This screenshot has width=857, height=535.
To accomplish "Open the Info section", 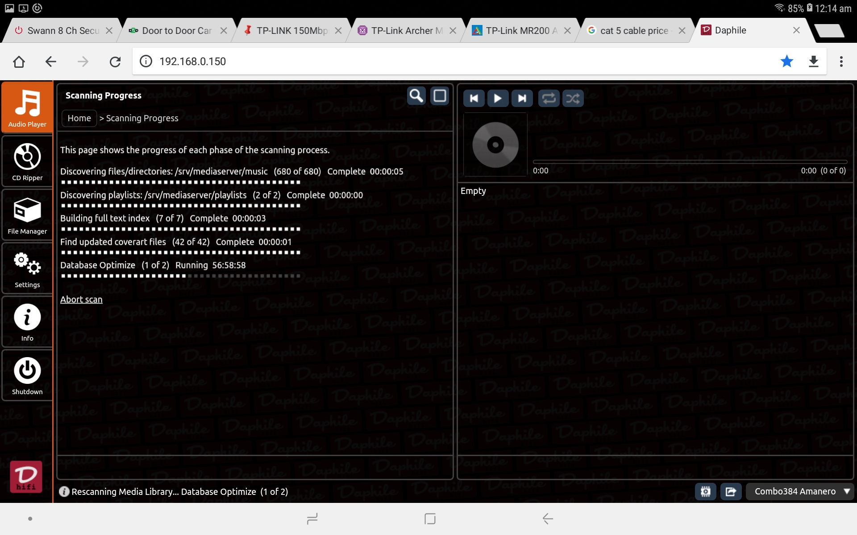I will click(x=27, y=321).
